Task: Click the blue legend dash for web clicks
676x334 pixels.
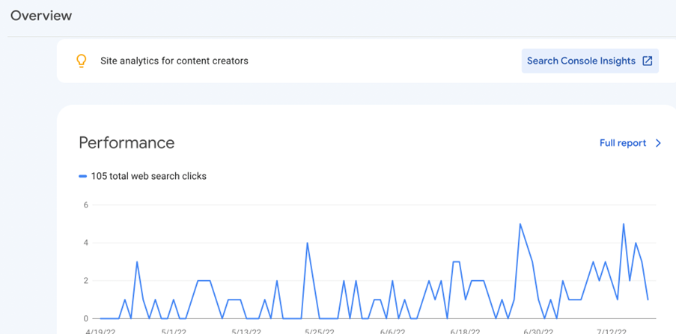Action: pyautogui.click(x=82, y=177)
